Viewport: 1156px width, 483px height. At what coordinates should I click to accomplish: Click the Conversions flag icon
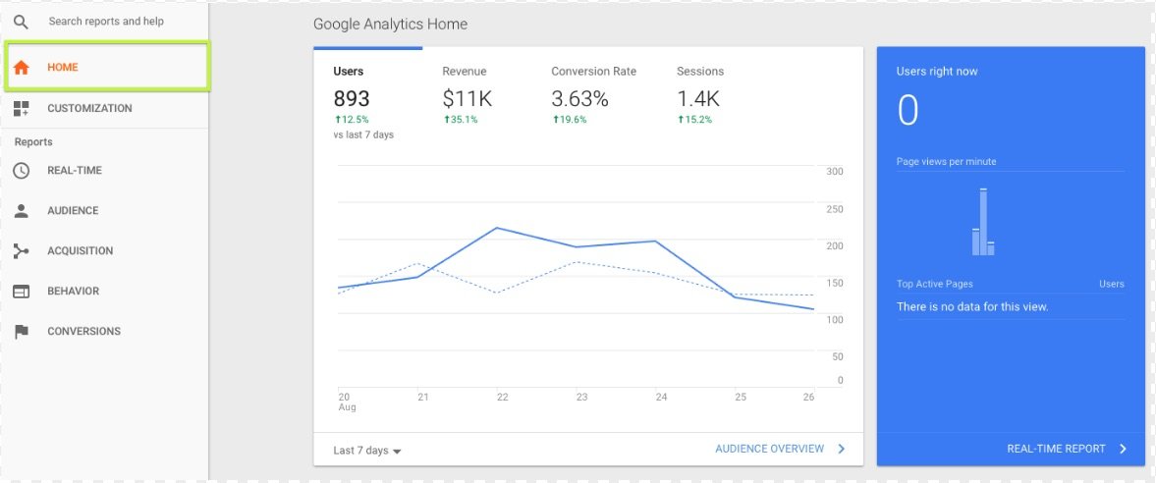coord(21,332)
